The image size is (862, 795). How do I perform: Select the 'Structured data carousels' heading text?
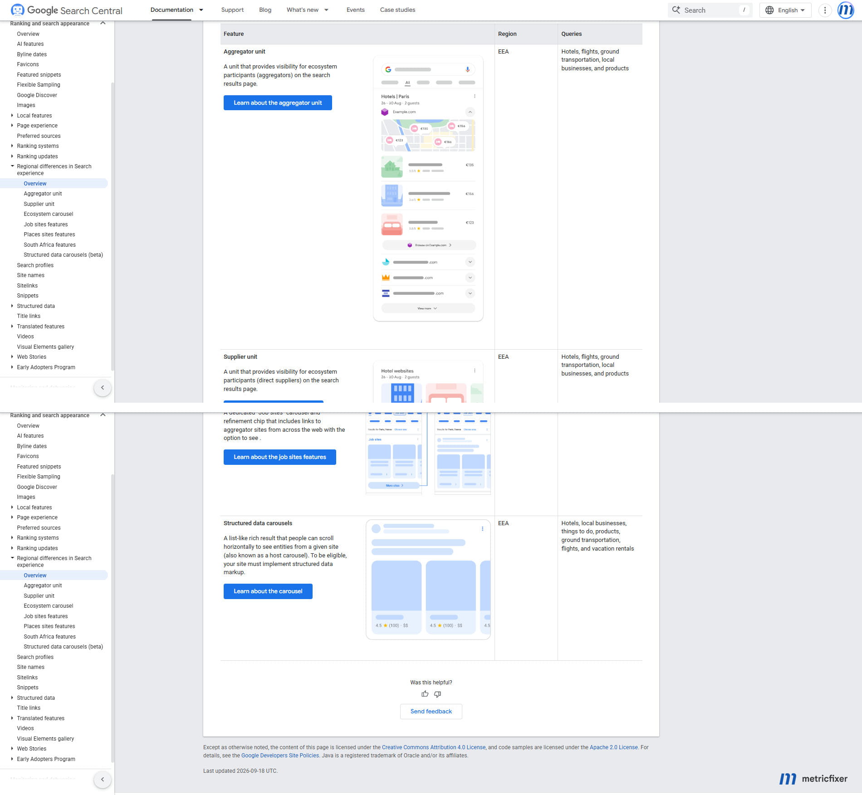(x=258, y=523)
